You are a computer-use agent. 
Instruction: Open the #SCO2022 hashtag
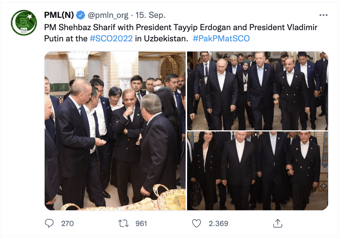[111, 39]
